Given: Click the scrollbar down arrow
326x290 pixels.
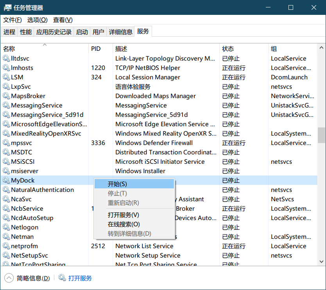Looking at the screenshot, I should pos(321,261).
